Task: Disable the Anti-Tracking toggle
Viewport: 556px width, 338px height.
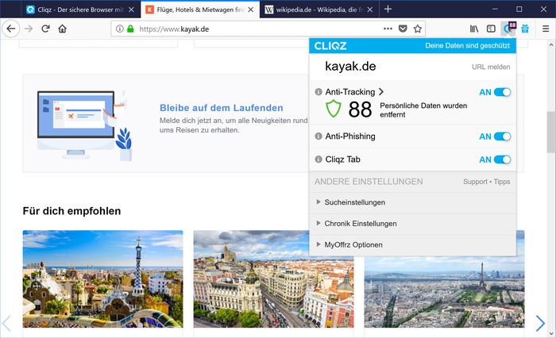Action: click(502, 92)
